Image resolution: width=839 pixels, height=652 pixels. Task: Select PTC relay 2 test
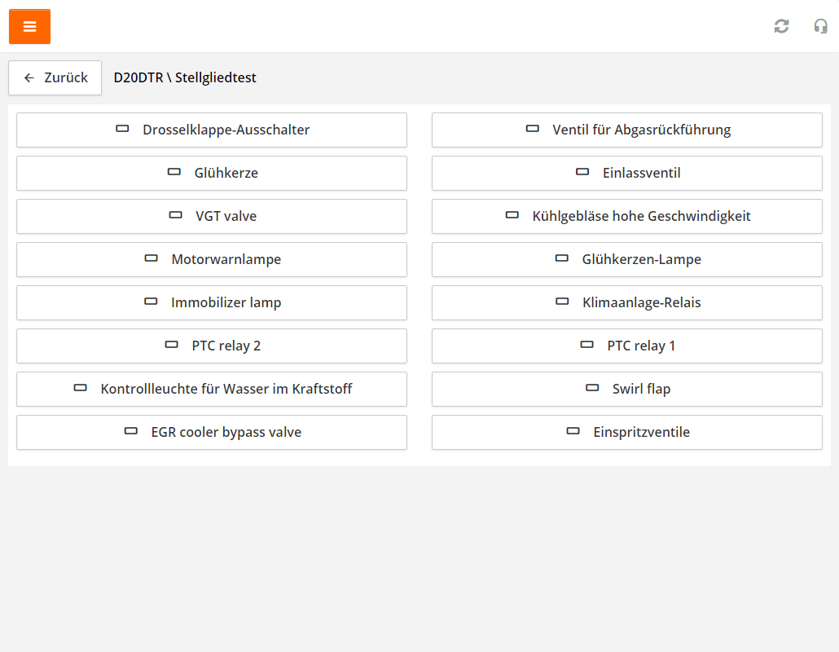(212, 346)
